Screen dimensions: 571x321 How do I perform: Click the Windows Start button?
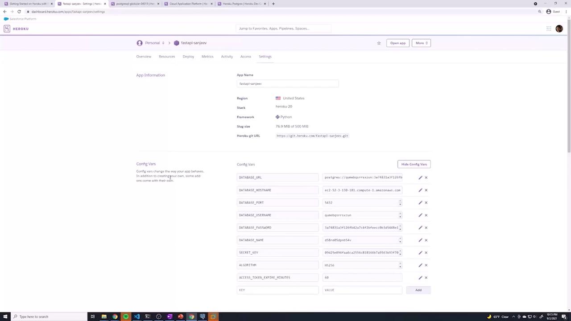(x=4, y=317)
